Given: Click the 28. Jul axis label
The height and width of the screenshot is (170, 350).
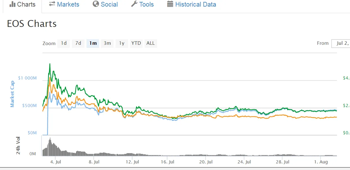Looking at the screenshot, I should tap(282, 162).
